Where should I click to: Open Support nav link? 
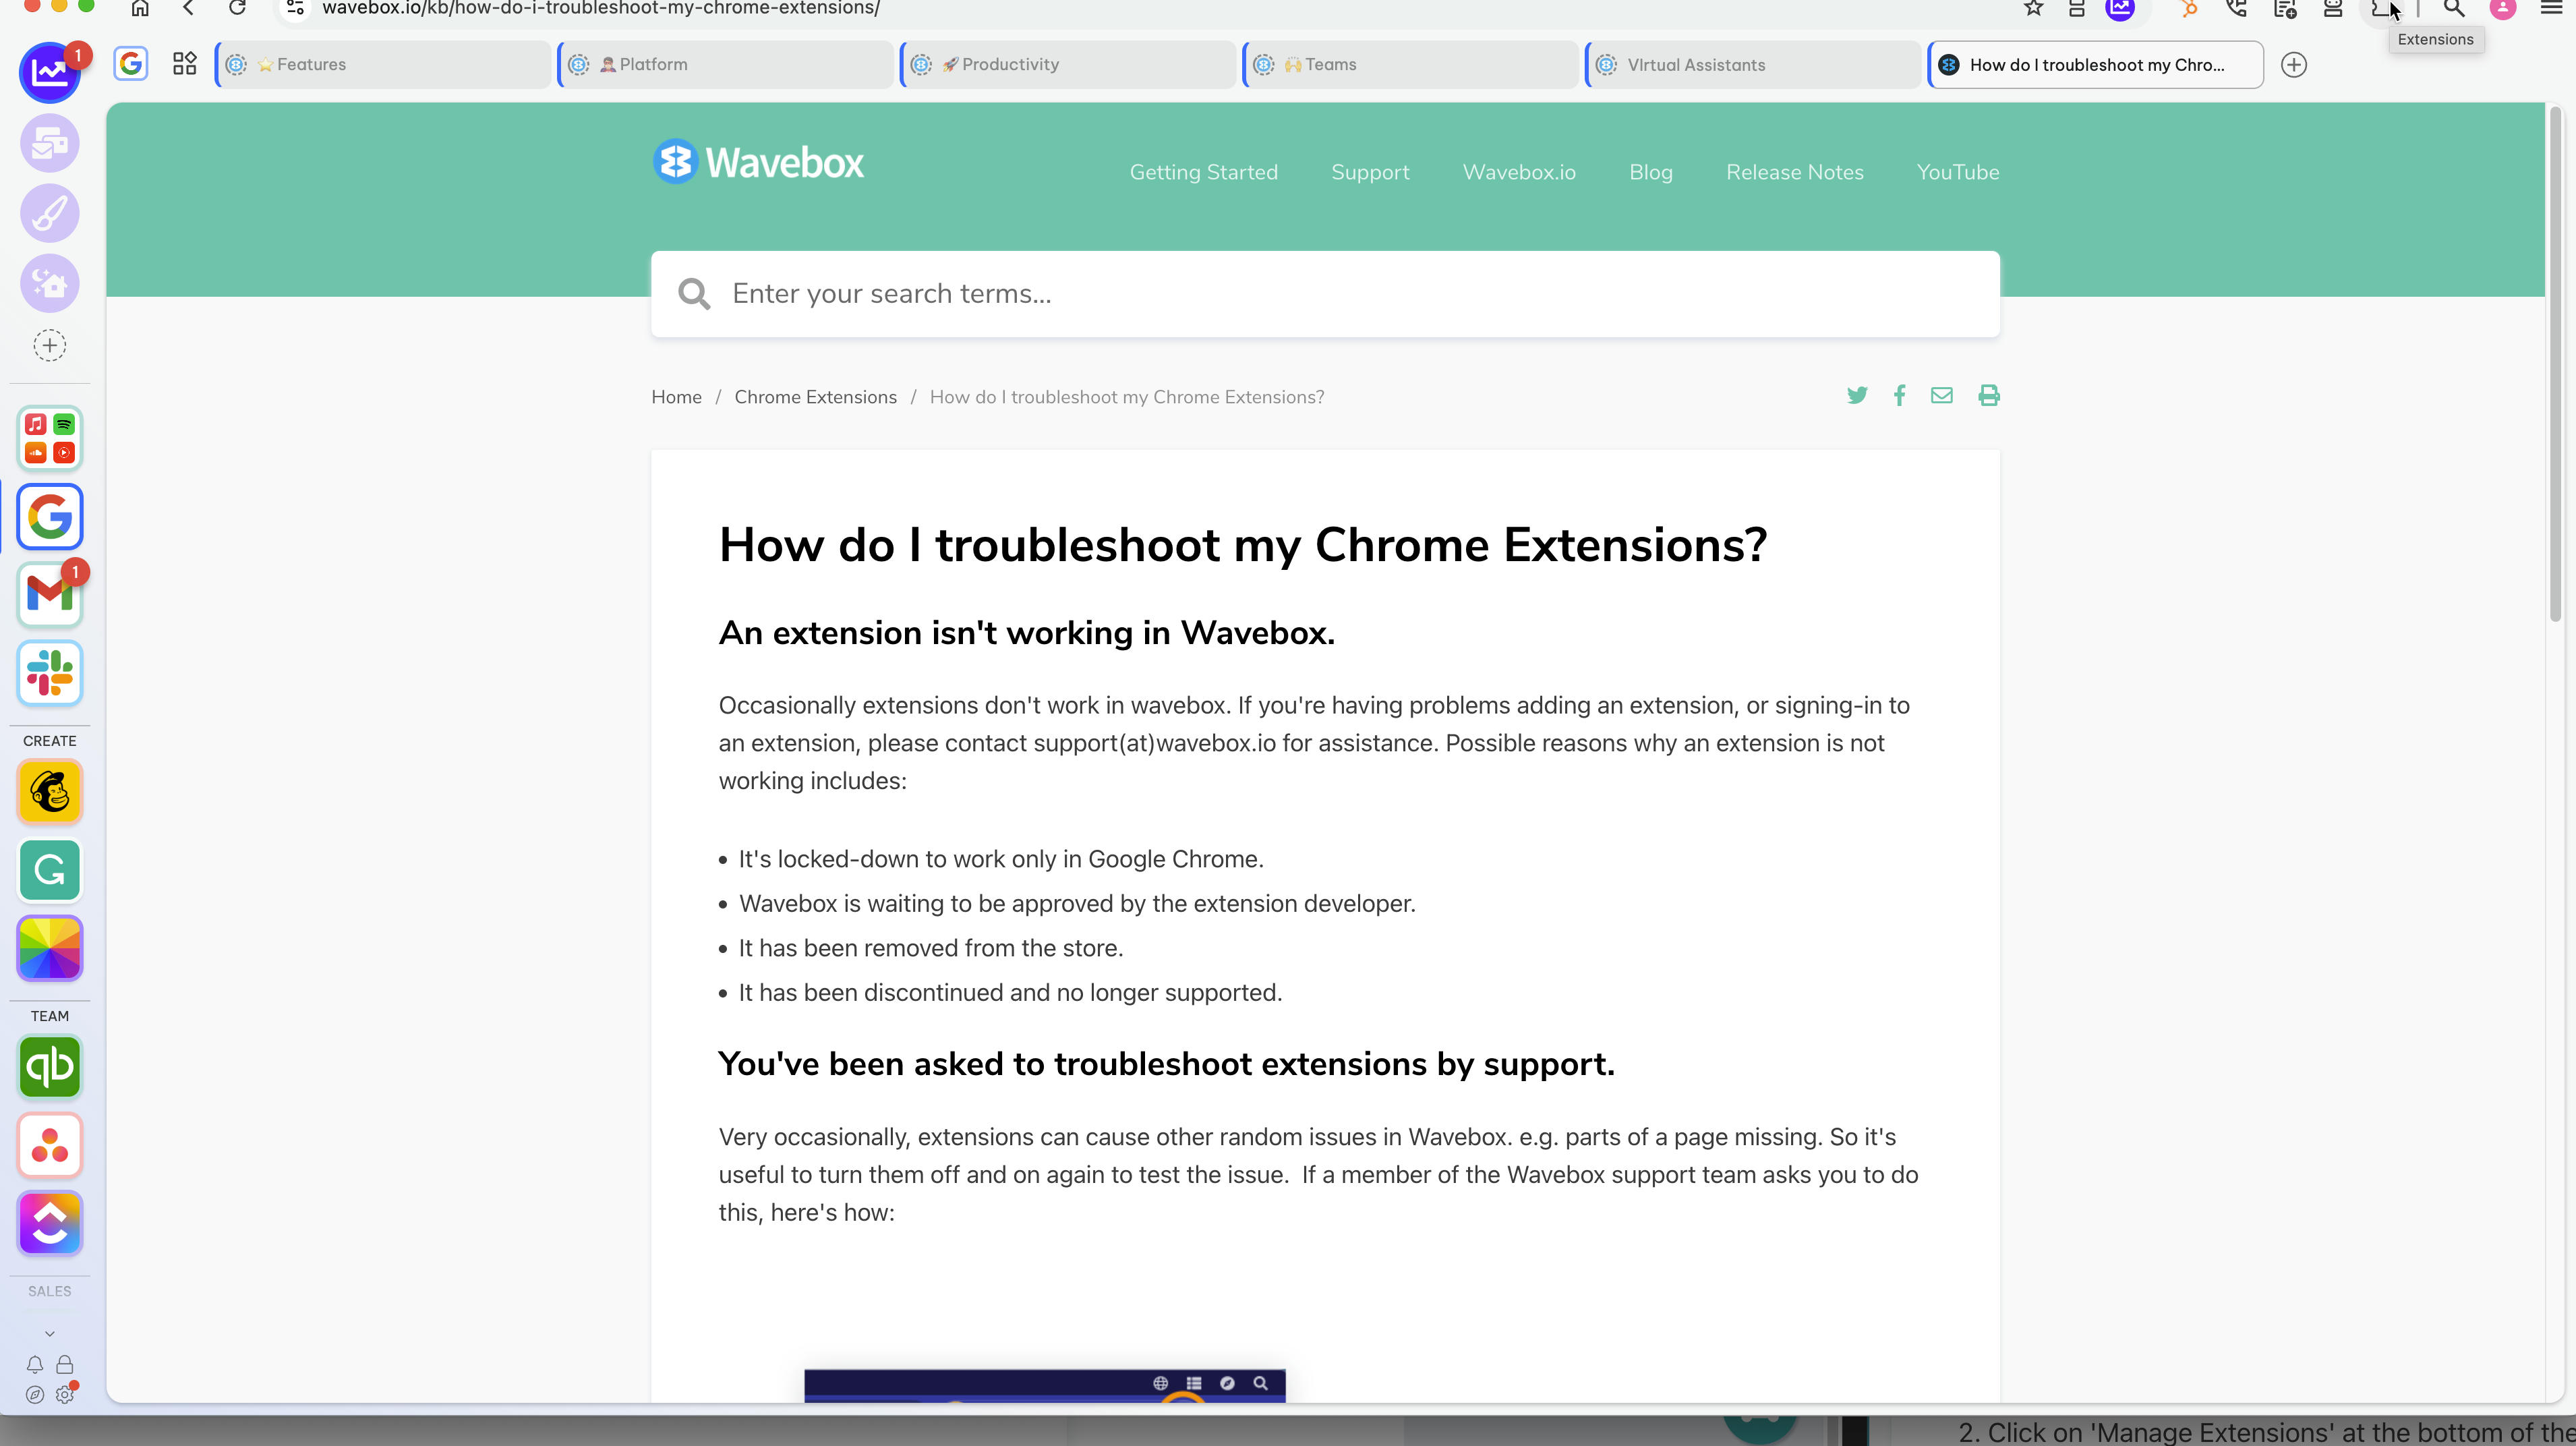click(x=1370, y=172)
